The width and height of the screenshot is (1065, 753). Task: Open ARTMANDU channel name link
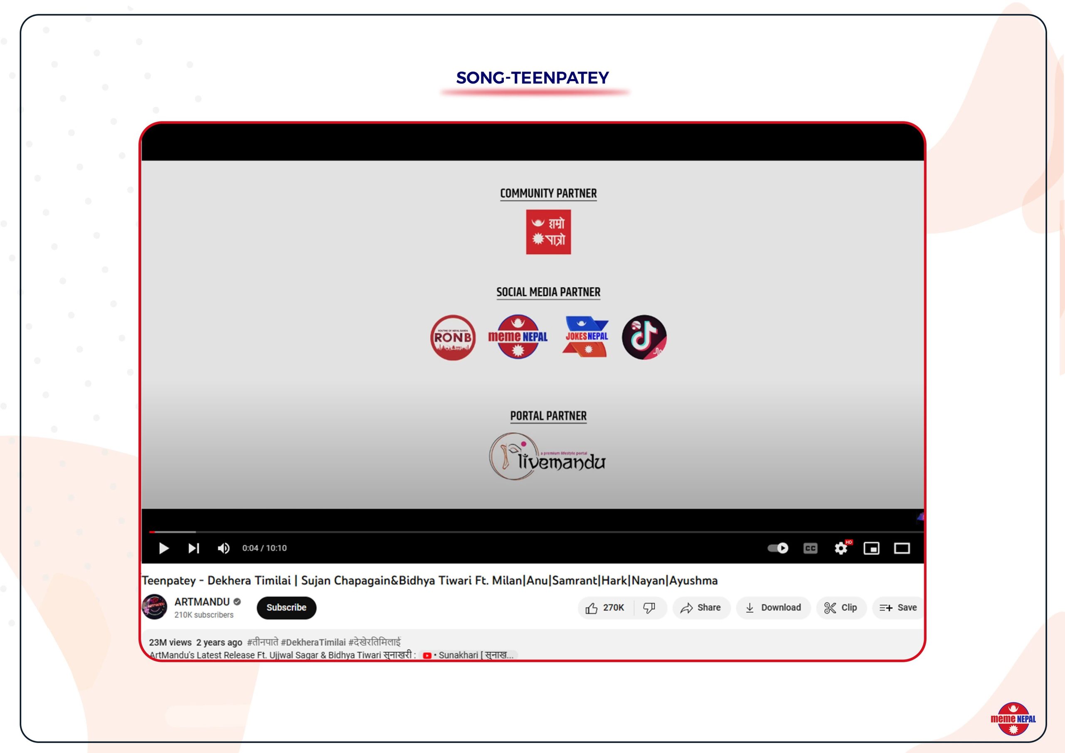pos(202,602)
